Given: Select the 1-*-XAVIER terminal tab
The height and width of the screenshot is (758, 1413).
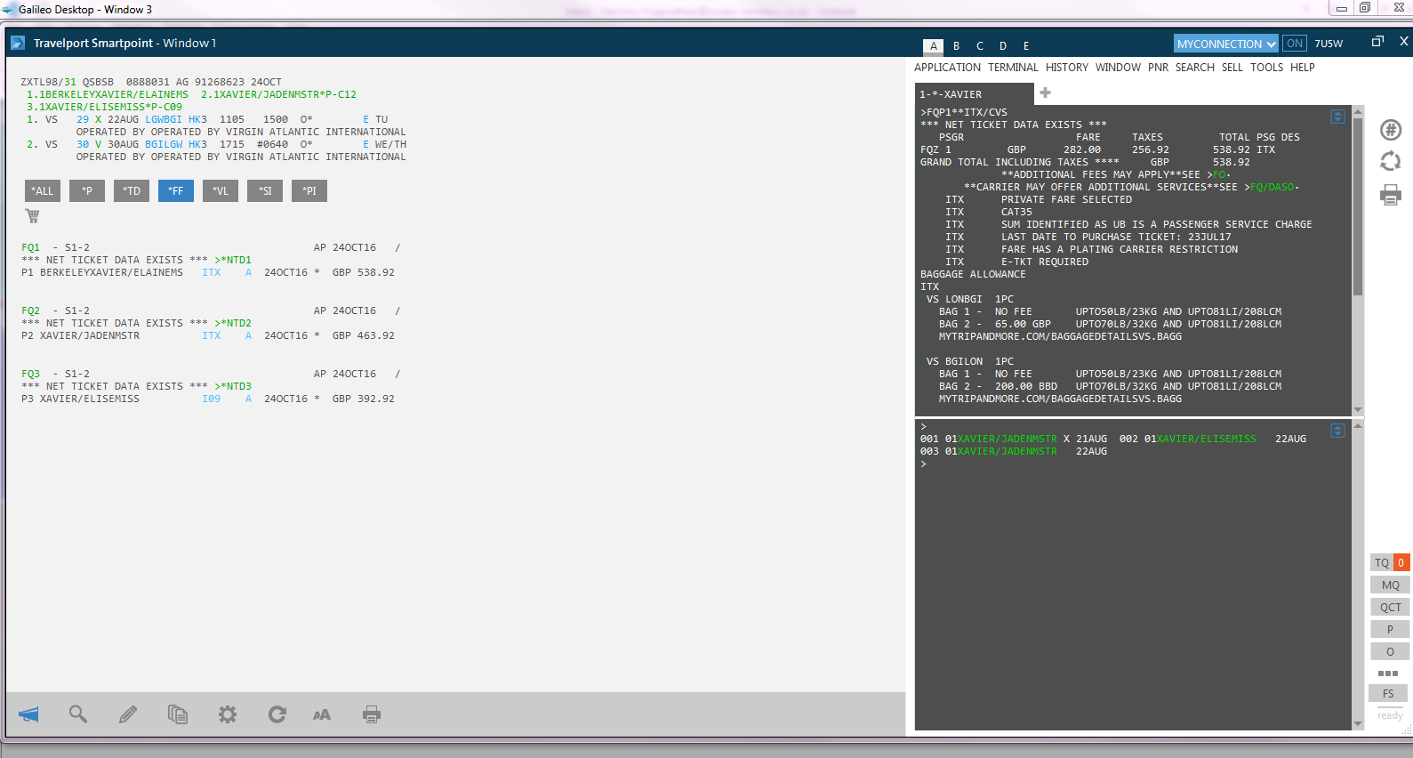Looking at the screenshot, I should pos(975,94).
